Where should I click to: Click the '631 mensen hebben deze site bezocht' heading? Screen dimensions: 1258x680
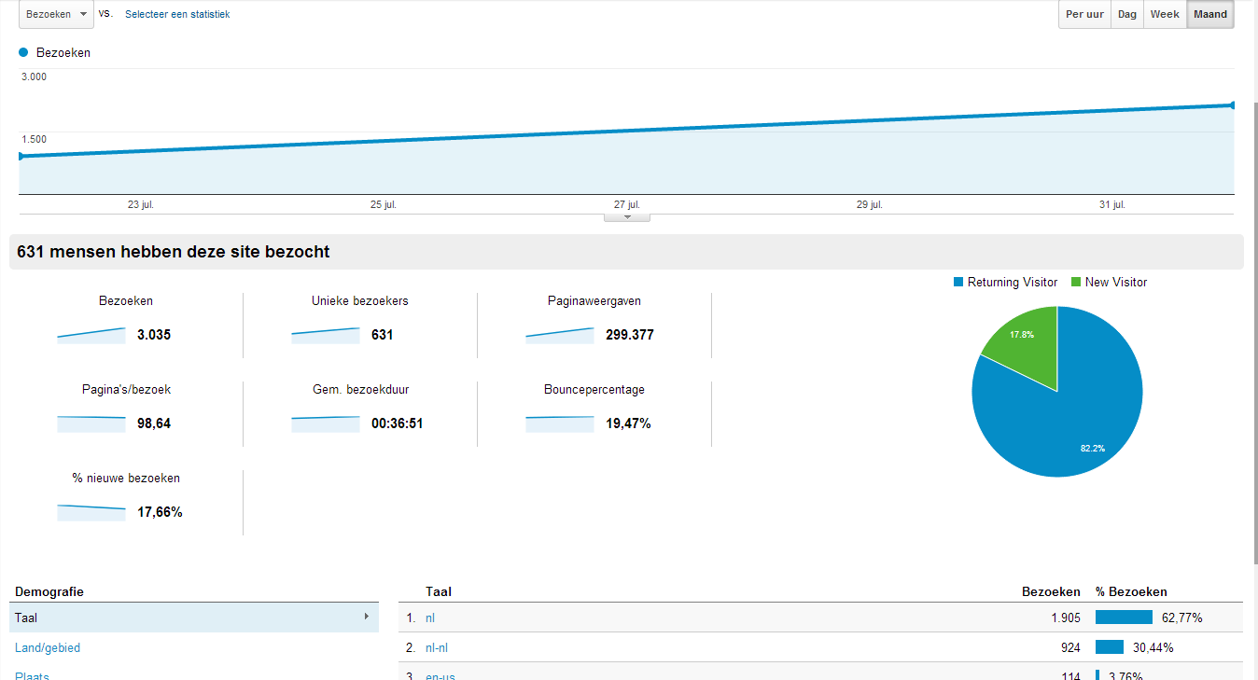174,252
